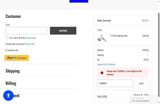Click the APPLY coupon button
Image resolution: width=160 pixels, height=104 pixels.
coord(141,83)
